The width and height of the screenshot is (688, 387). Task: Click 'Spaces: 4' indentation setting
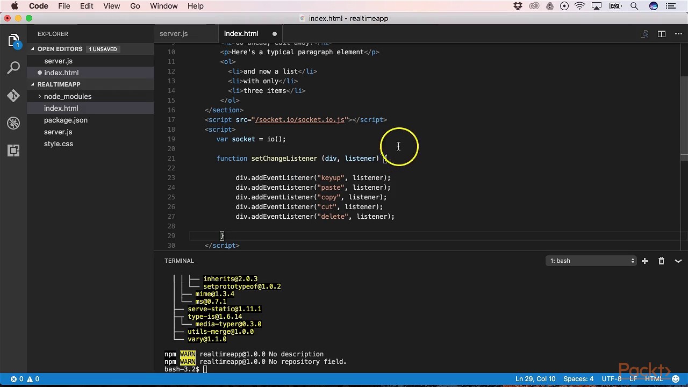coord(578,379)
